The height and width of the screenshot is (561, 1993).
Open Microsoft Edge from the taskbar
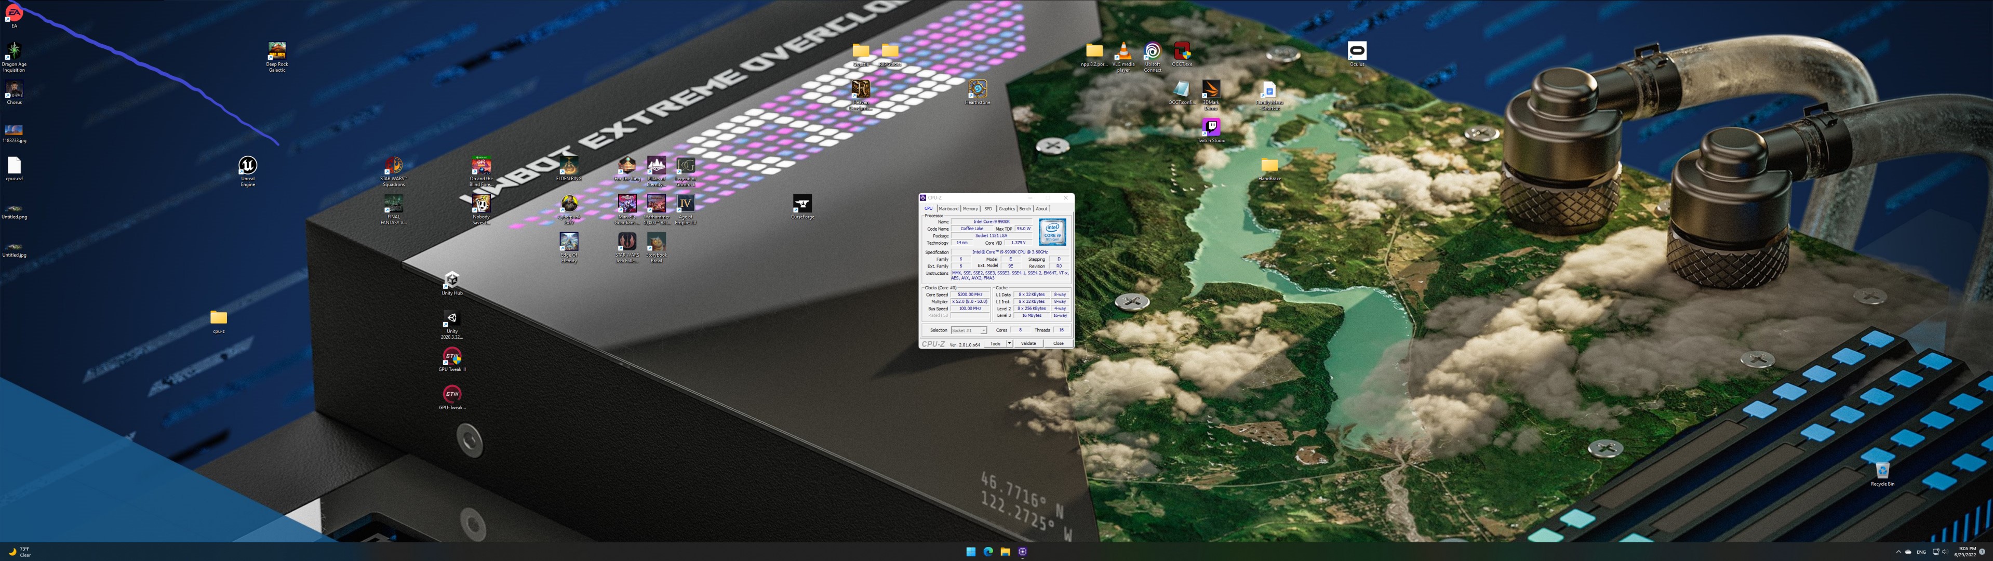(x=988, y=552)
